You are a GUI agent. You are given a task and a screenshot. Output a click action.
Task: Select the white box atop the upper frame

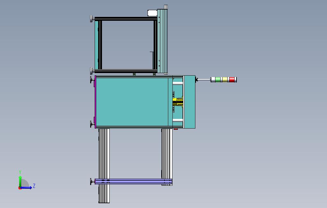152,13
